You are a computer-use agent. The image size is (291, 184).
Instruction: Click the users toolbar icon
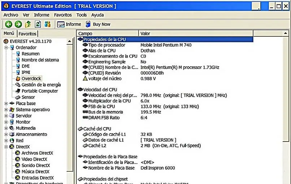48,24
